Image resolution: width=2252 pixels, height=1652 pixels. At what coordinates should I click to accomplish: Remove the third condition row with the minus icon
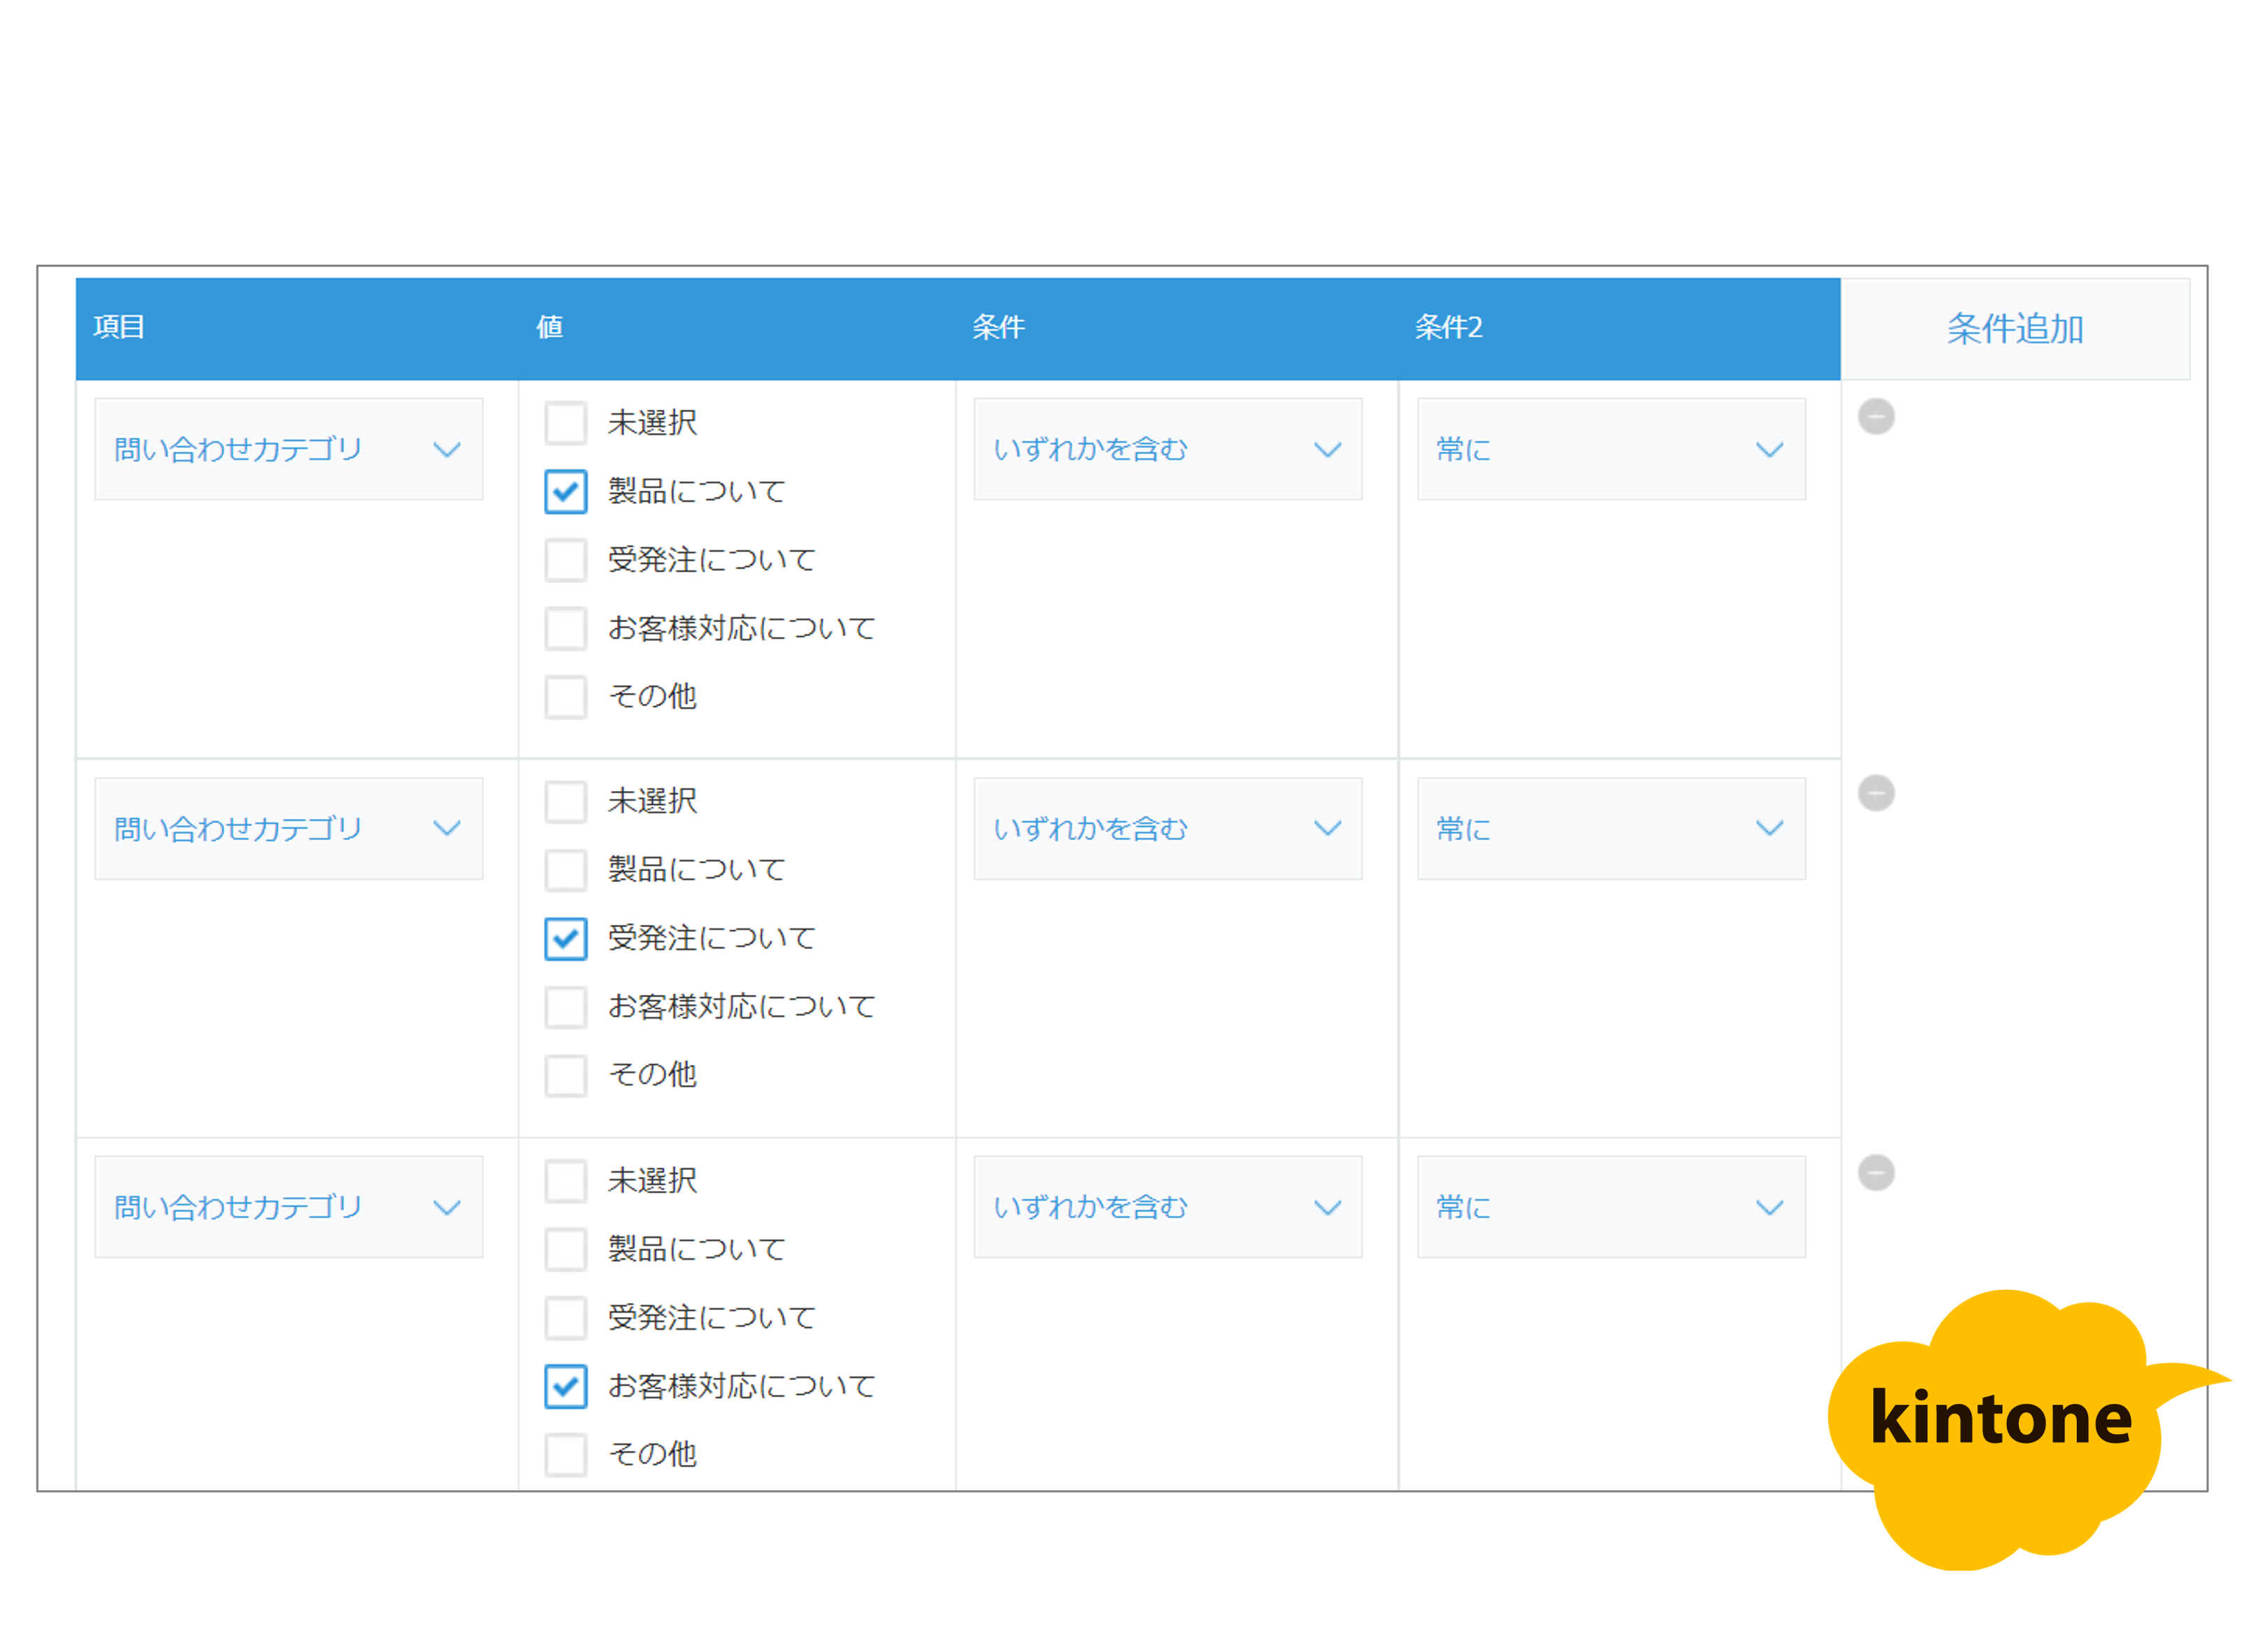coord(1875,1172)
